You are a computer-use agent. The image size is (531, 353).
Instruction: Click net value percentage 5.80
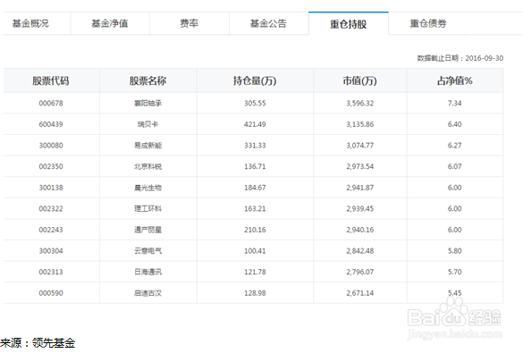pos(454,251)
